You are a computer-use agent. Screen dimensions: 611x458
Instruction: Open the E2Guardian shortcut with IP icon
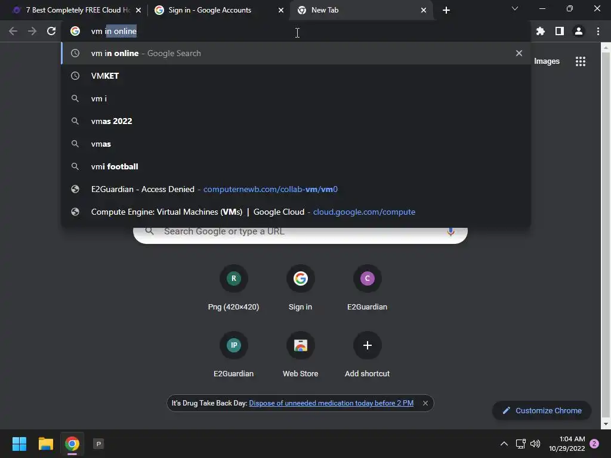pyautogui.click(x=233, y=355)
